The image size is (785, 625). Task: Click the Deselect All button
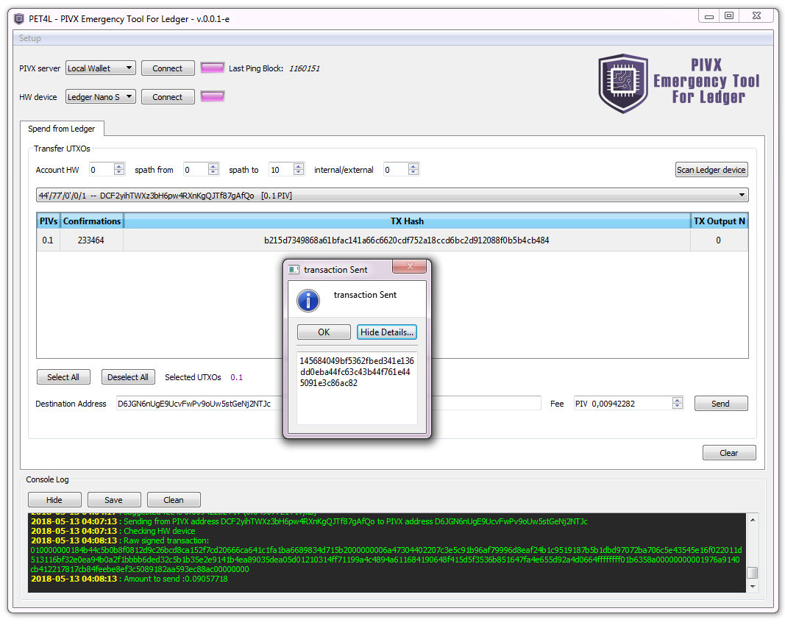tap(128, 377)
